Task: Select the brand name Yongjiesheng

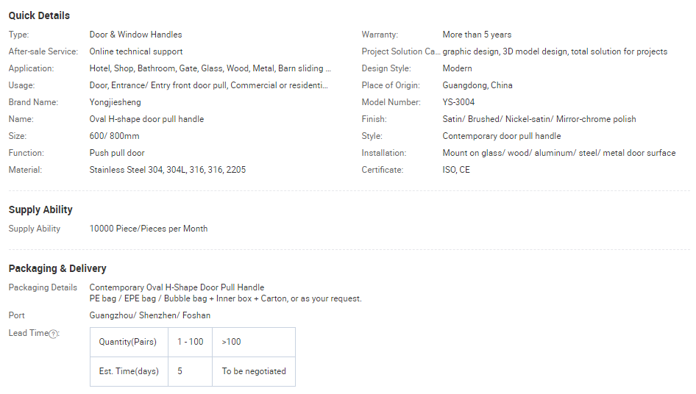Action: (x=115, y=102)
